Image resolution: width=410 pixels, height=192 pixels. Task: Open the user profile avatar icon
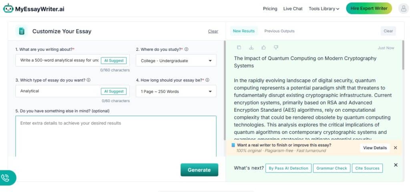(x=403, y=8)
